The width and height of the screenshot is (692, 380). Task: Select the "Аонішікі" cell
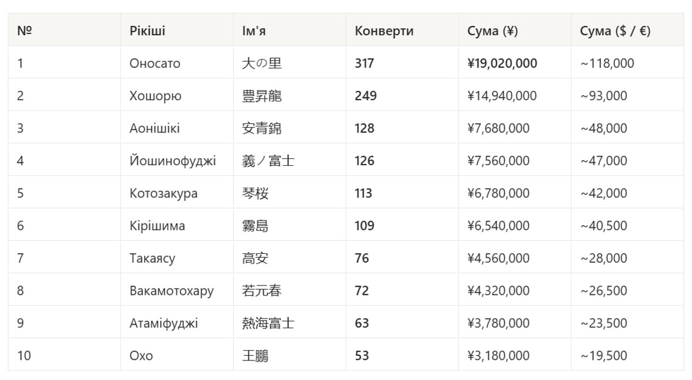(x=155, y=128)
